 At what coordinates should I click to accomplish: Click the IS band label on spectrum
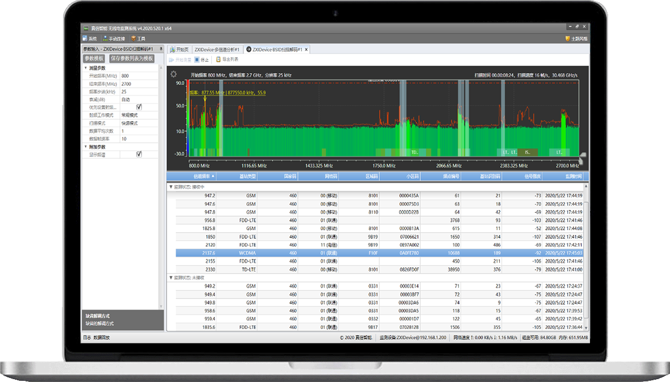coord(527,152)
